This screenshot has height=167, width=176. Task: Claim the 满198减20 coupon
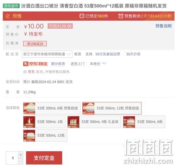35,44
